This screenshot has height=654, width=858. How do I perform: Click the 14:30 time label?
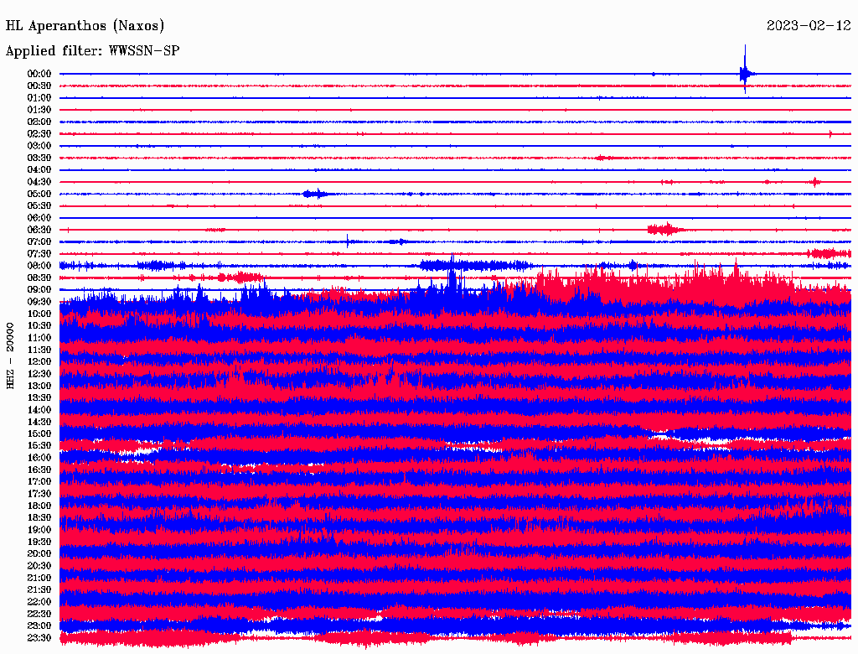pyautogui.click(x=39, y=422)
